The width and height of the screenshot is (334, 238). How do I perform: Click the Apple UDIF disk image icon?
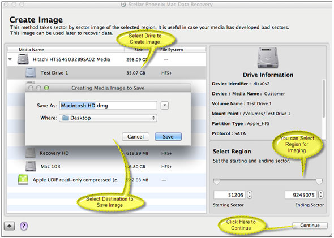pyautogui.click(x=23, y=179)
